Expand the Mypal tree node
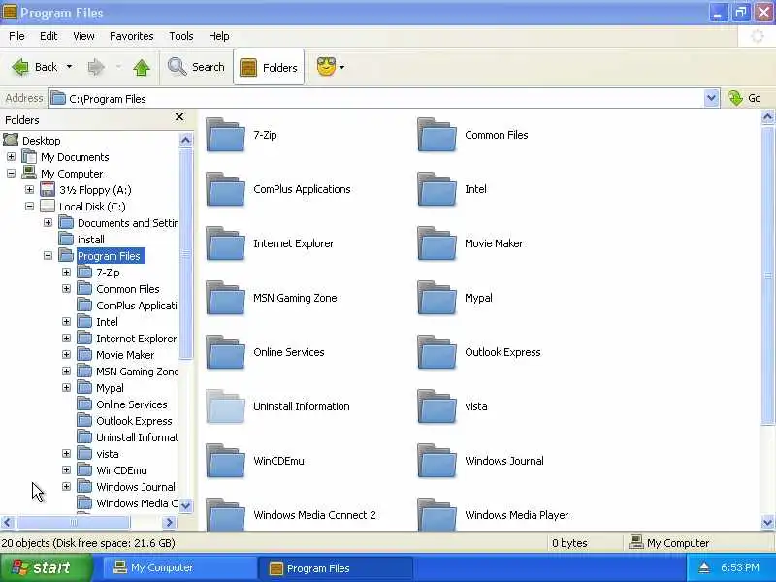The width and height of the screenshot is (776, 582). (x=66, y=387)
